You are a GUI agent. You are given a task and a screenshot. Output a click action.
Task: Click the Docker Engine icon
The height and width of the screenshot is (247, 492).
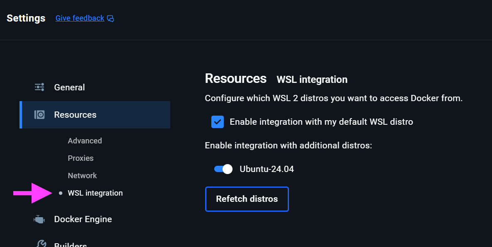[39, 219]
